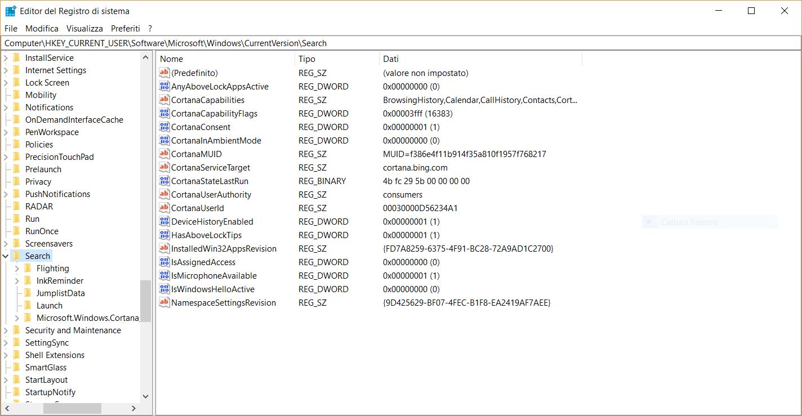Click the AnyAboveLockAppsActive DWORD icon

tap(164, 86)
